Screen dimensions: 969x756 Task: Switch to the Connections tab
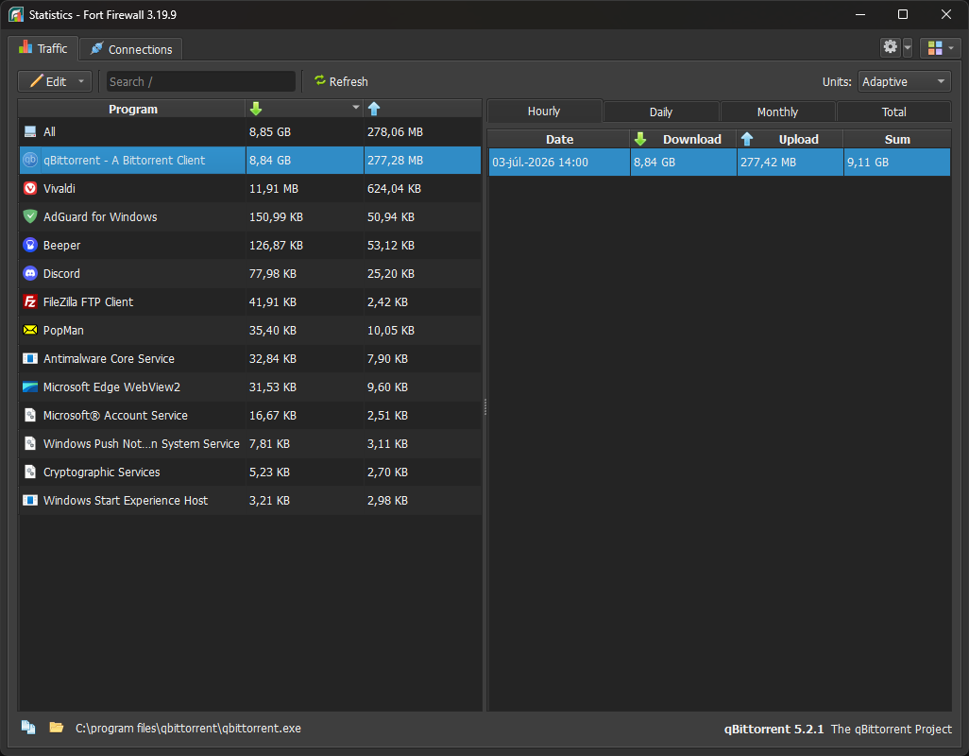click(x=130, y=49)
